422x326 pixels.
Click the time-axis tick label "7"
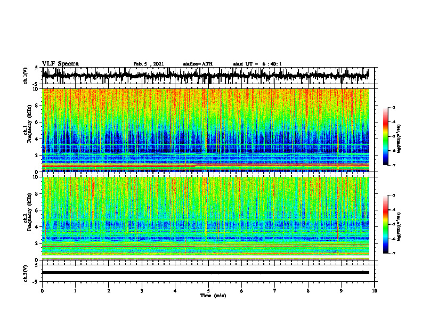tap(275, 291)
